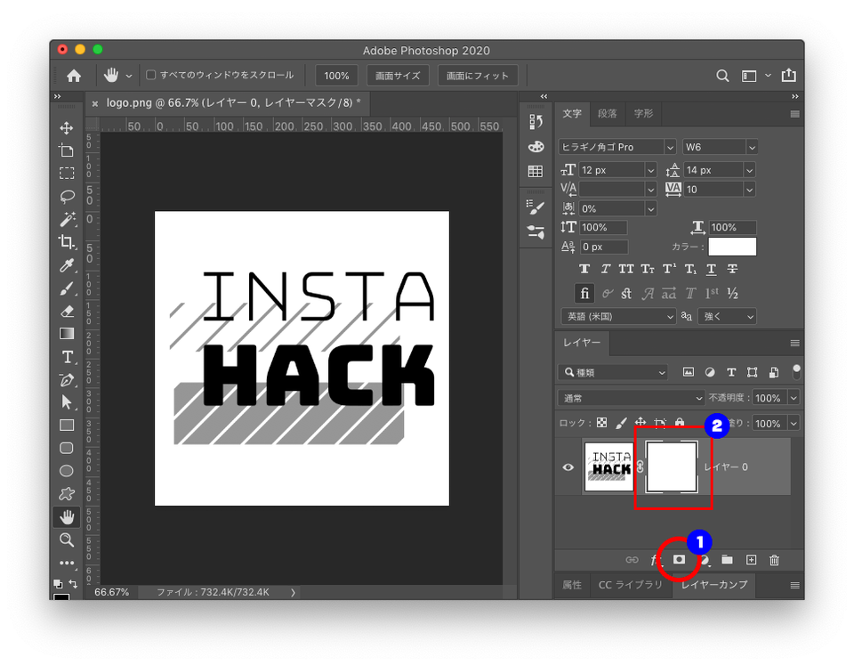This screenshot has width=854, height=665.
Task: Open the Edit Toolbar three-dots menu
Action: (67, 563)
